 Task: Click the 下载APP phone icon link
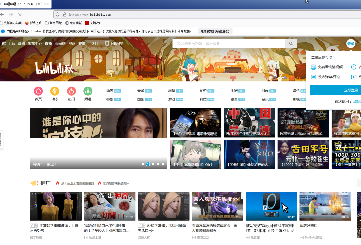[114, 43]
